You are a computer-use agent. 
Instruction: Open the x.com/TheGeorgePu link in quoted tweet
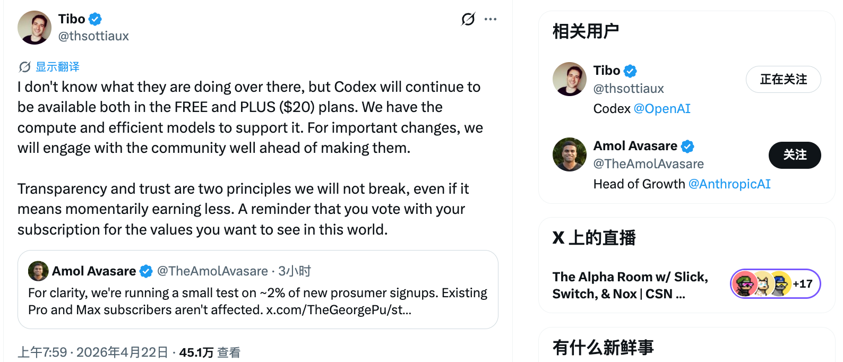pos(339,310)
